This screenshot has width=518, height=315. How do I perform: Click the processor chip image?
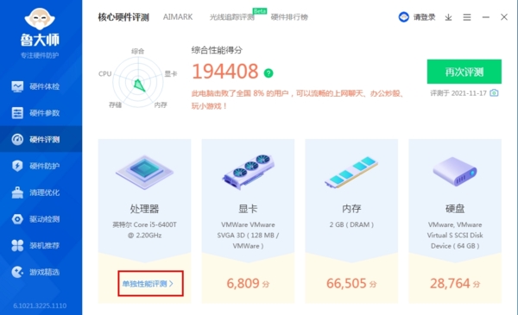point(144,172)
